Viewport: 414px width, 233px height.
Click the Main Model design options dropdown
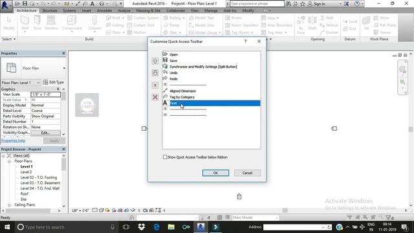(255, 217)
